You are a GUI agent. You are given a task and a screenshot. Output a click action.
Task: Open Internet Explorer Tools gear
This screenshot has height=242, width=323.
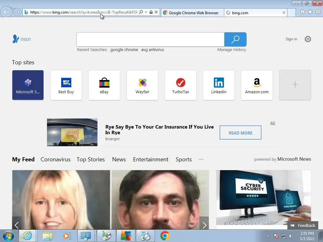click(x=318, y=12)
